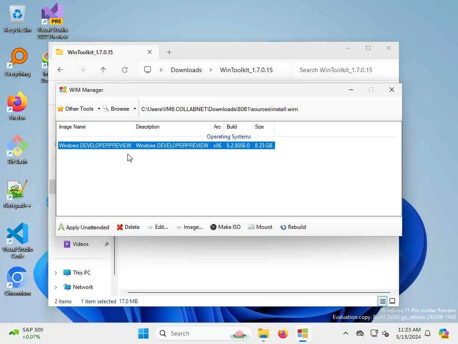Image resolution: width=458 pixels, height=344 pixels.
Task: Select Network in navigation pane
Action: pos(83,287)
